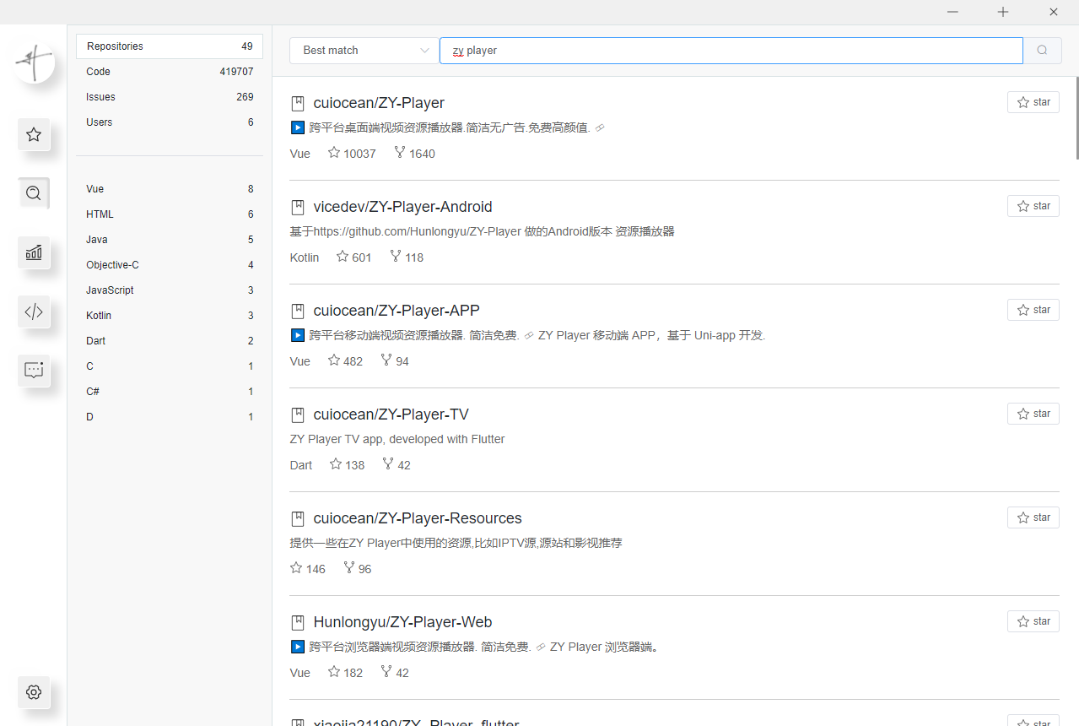This screenshot has width=1079, height=726.
Task: Click star count icon showing 138
Action: [x=336, y=464]
